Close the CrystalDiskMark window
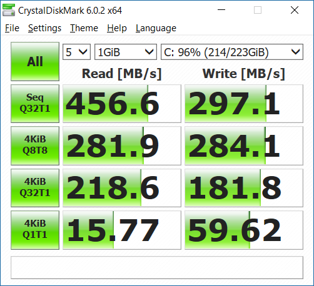The height and width of the screenshot is (286, 314). (x=295, y=10)
